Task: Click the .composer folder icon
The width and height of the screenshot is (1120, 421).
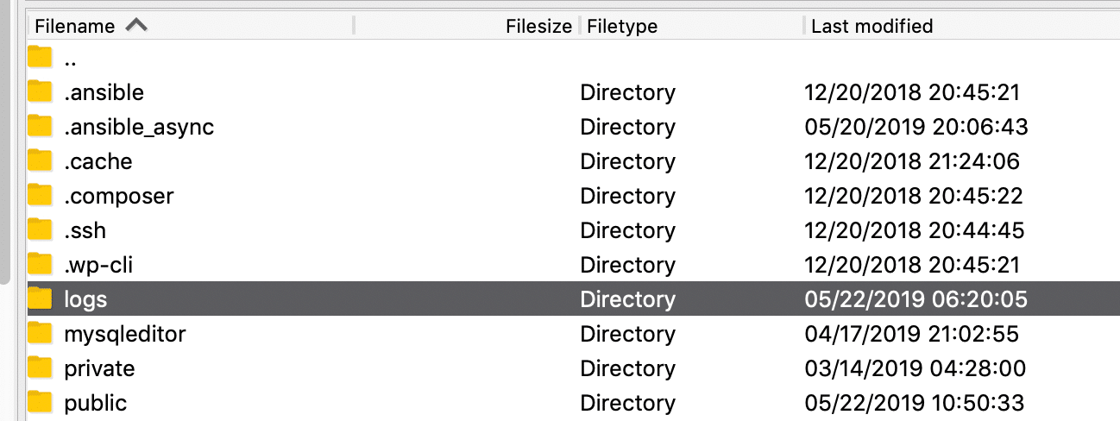Action: click(40, 196)
